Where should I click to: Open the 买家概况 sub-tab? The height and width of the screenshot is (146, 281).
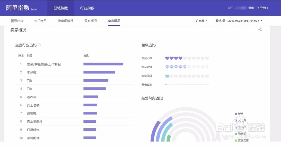coord(90,21)
